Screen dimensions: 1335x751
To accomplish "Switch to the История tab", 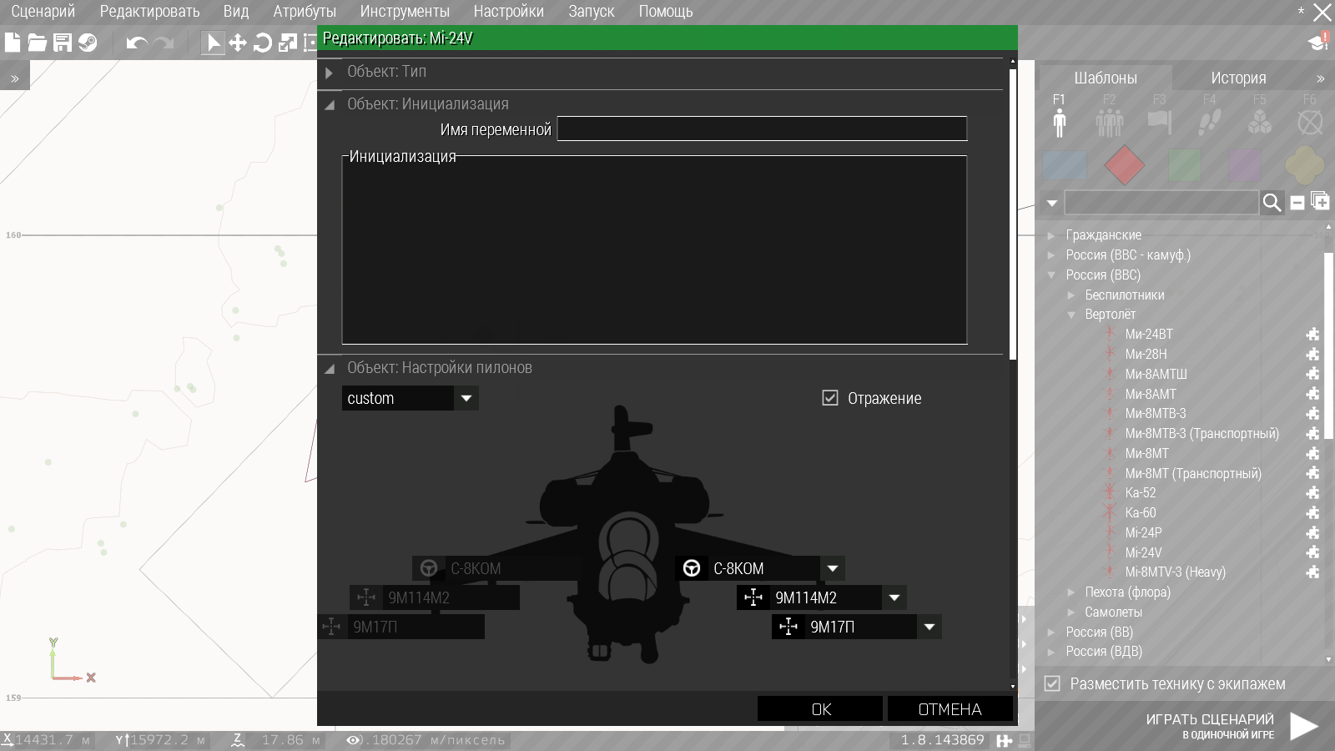I will (x=1238, y=78).
